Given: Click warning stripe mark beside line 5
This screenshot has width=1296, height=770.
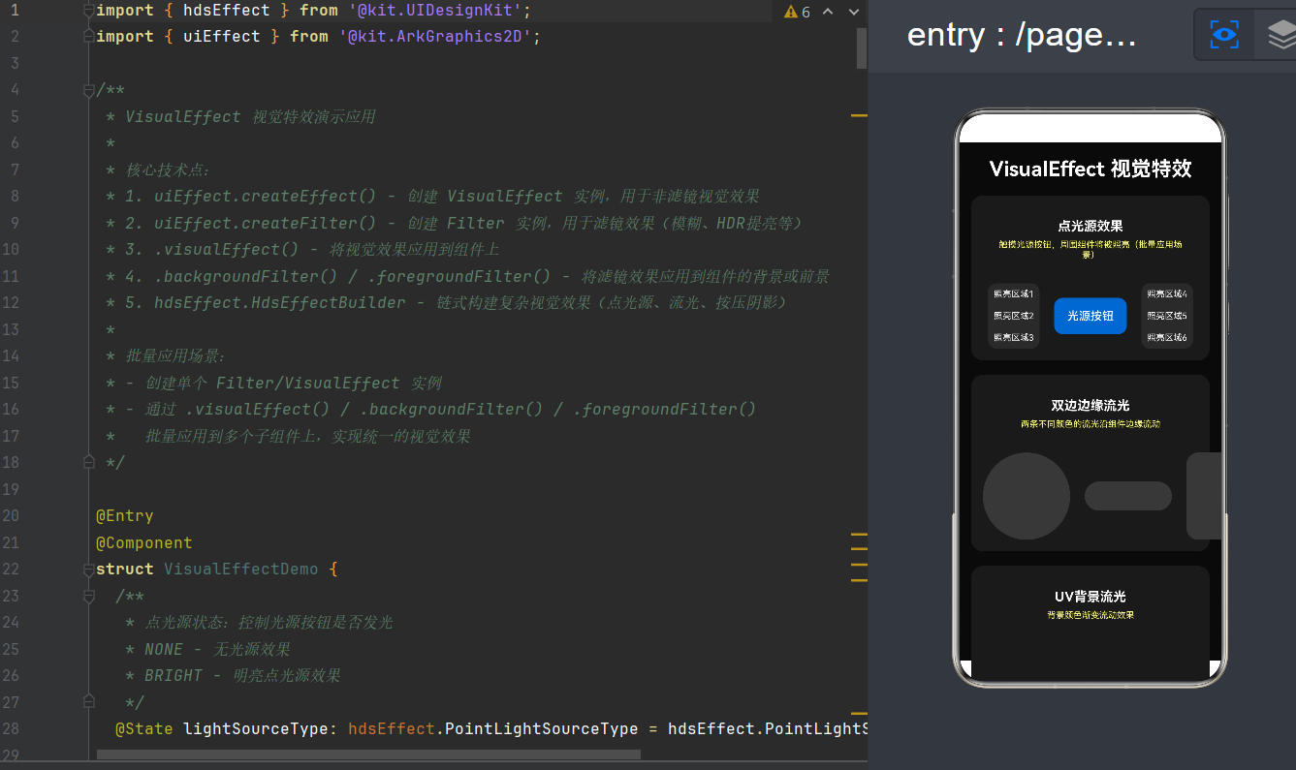Looking at the screenshot, I should [x=859, y=115].
